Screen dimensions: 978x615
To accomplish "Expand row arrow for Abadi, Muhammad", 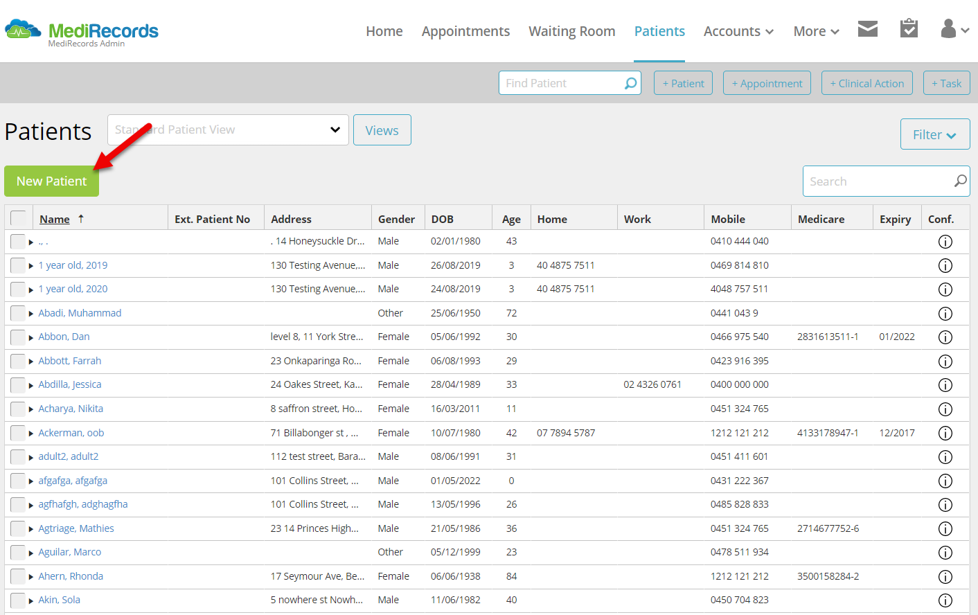I will click(x=31, y=314).
